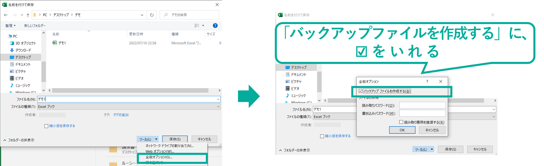Expand the address bar path history chevron

[x=142, y=15]
